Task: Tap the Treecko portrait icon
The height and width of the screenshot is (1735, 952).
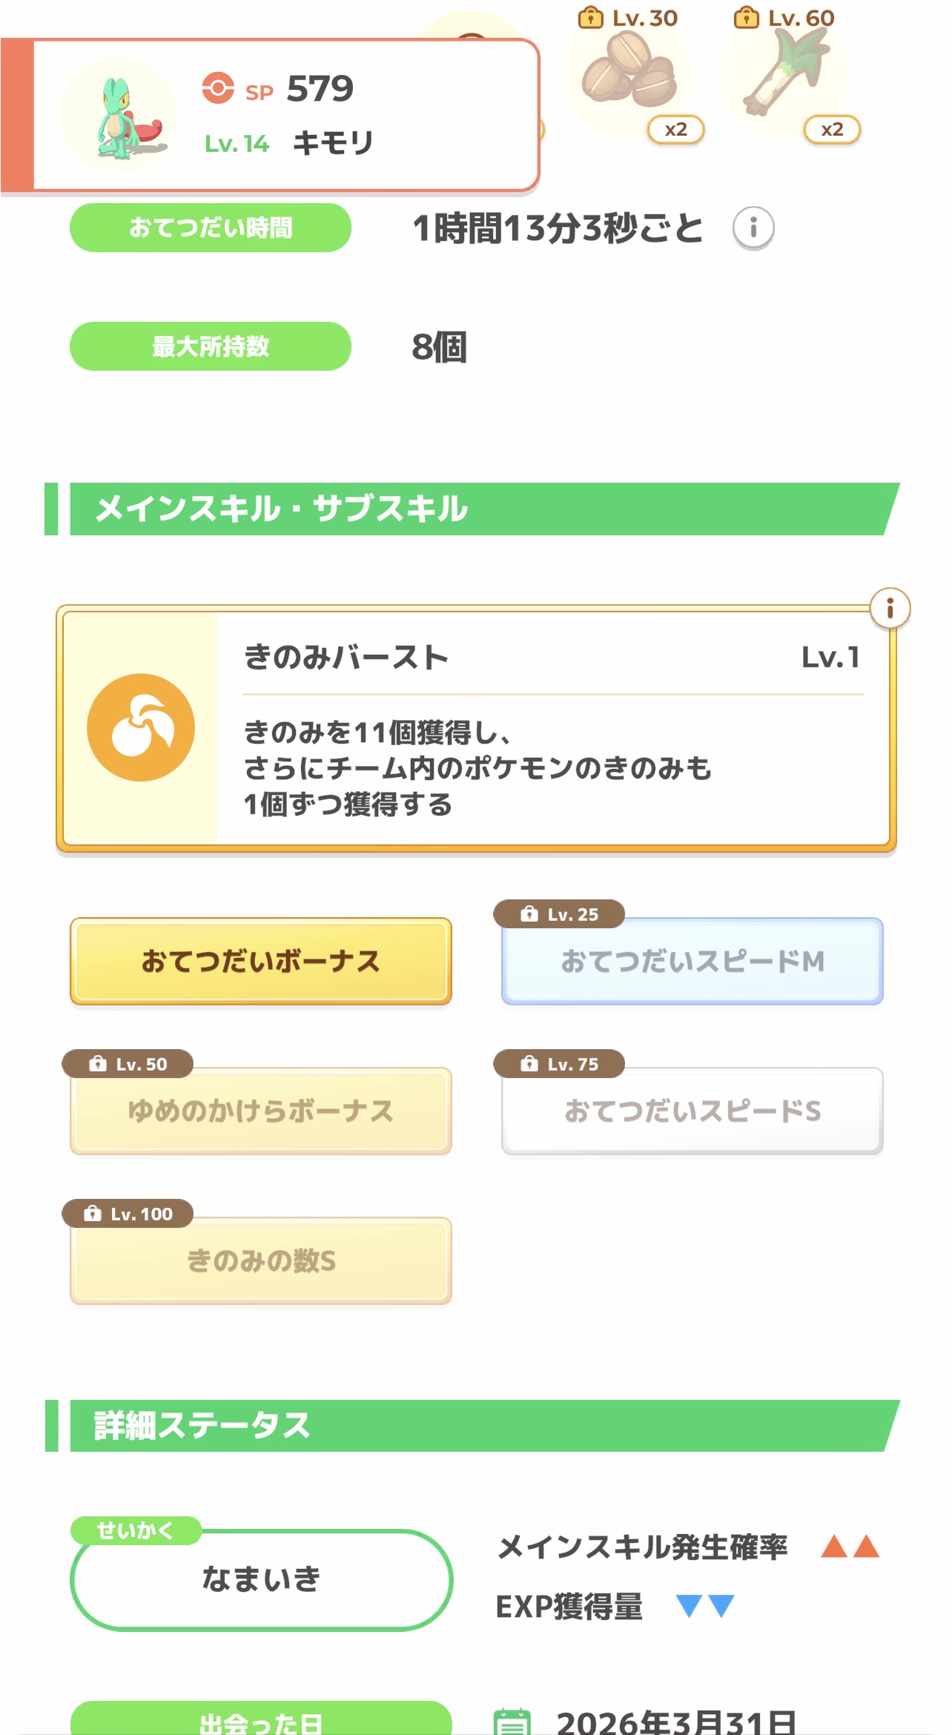Action: coord(119,116)
